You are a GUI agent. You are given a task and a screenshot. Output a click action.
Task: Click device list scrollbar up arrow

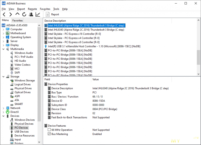[198, 20]
